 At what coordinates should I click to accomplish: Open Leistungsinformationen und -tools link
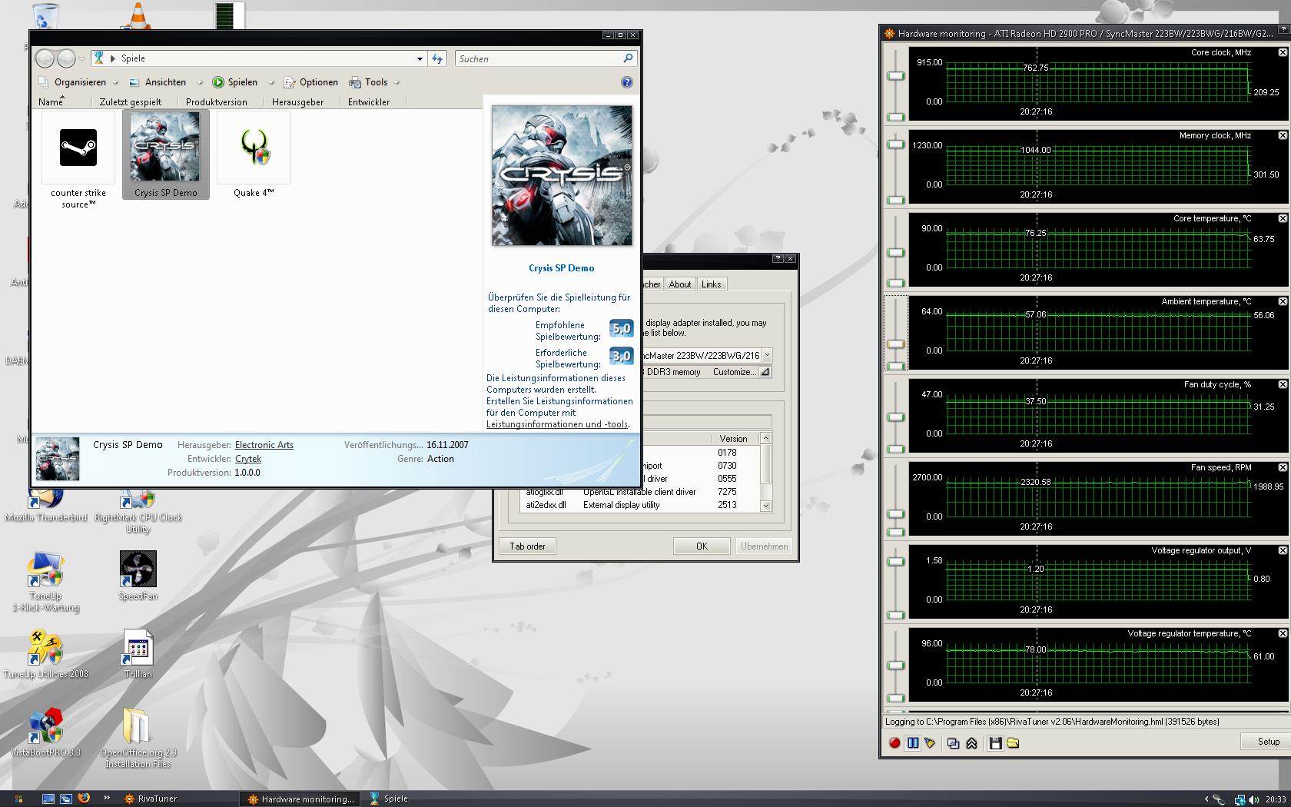(x=557, y=424)
